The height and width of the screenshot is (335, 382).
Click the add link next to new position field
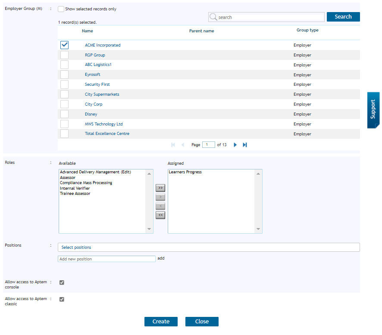click(x=161, y=258)
